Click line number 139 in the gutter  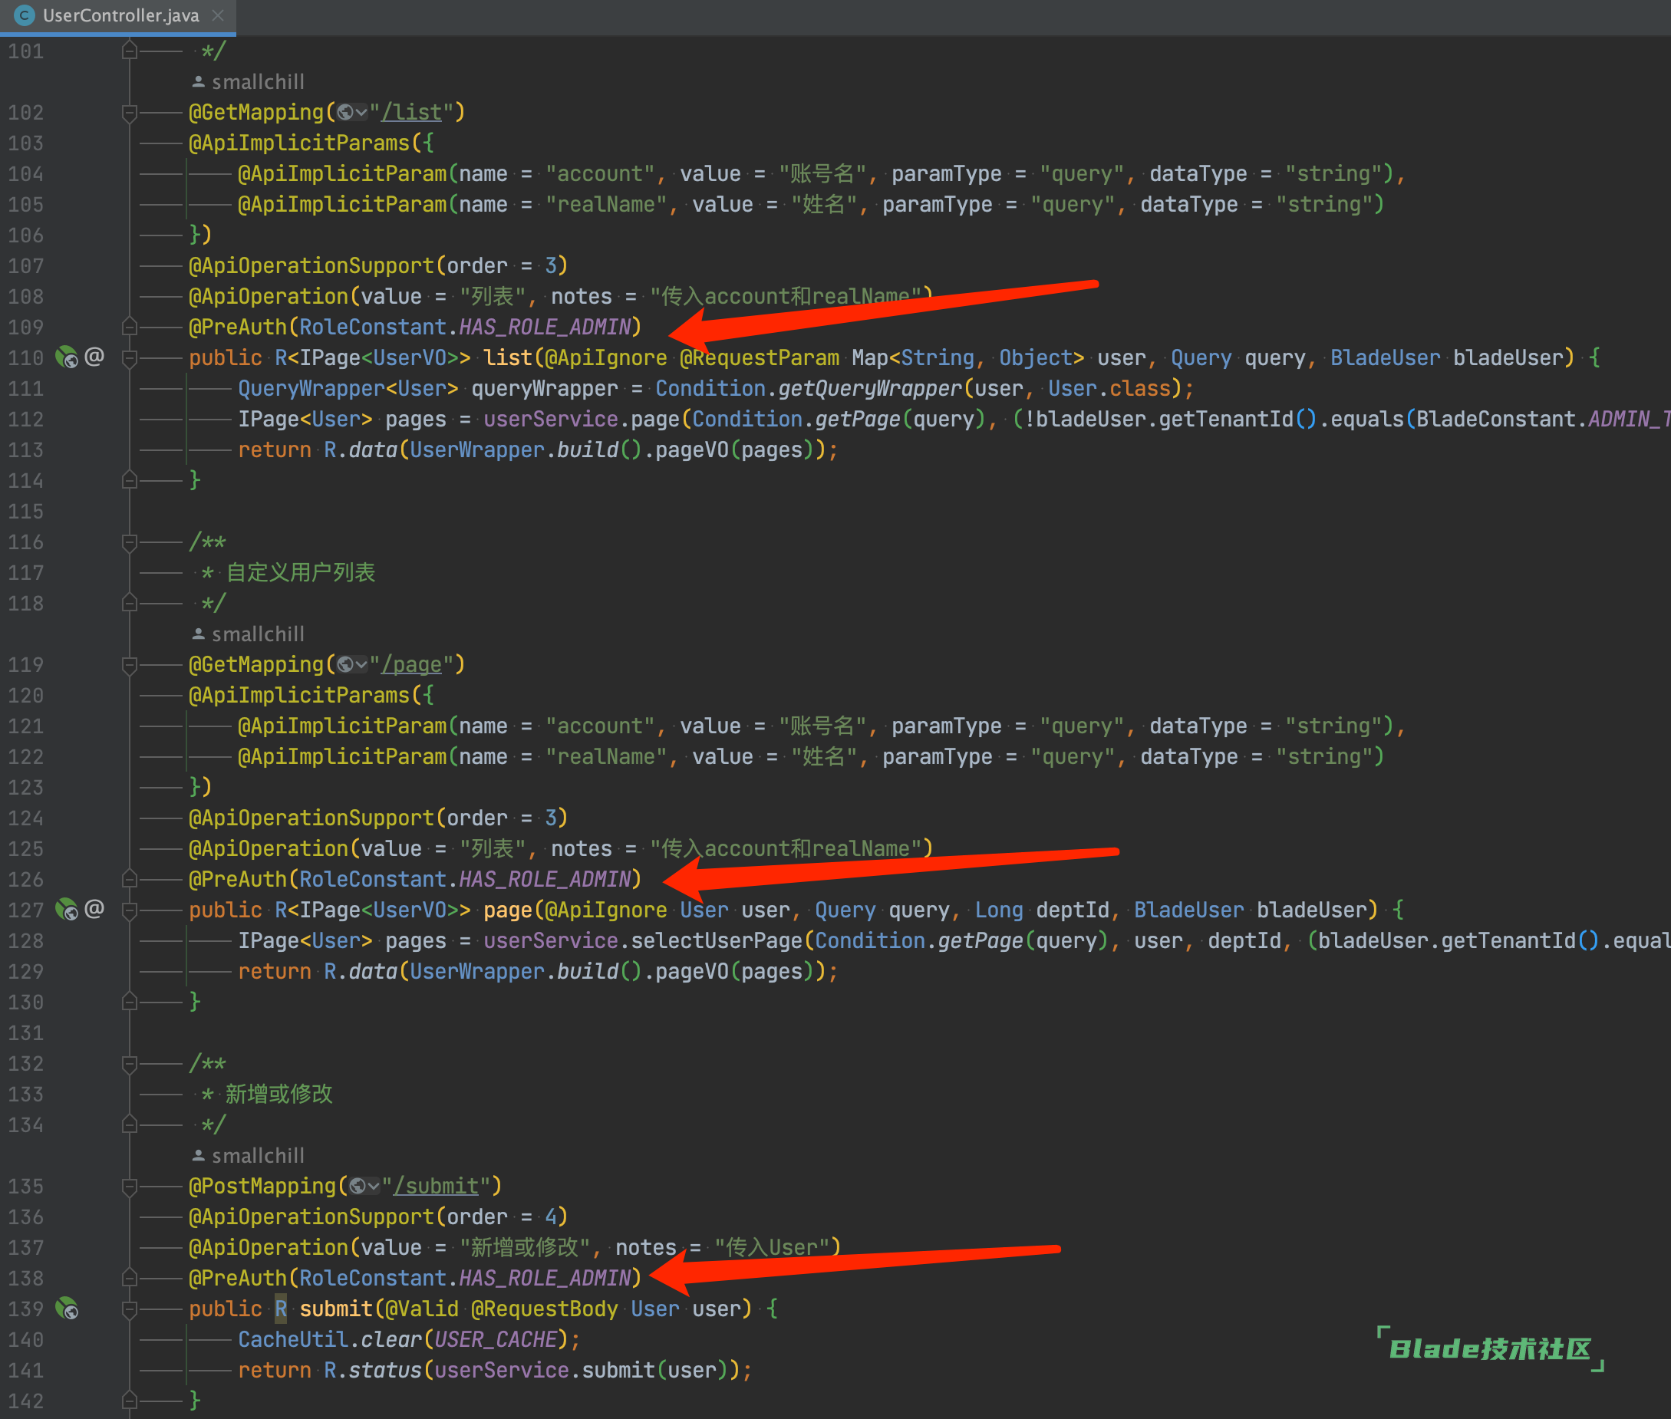pyautogui.click(x=26, y=1309)
